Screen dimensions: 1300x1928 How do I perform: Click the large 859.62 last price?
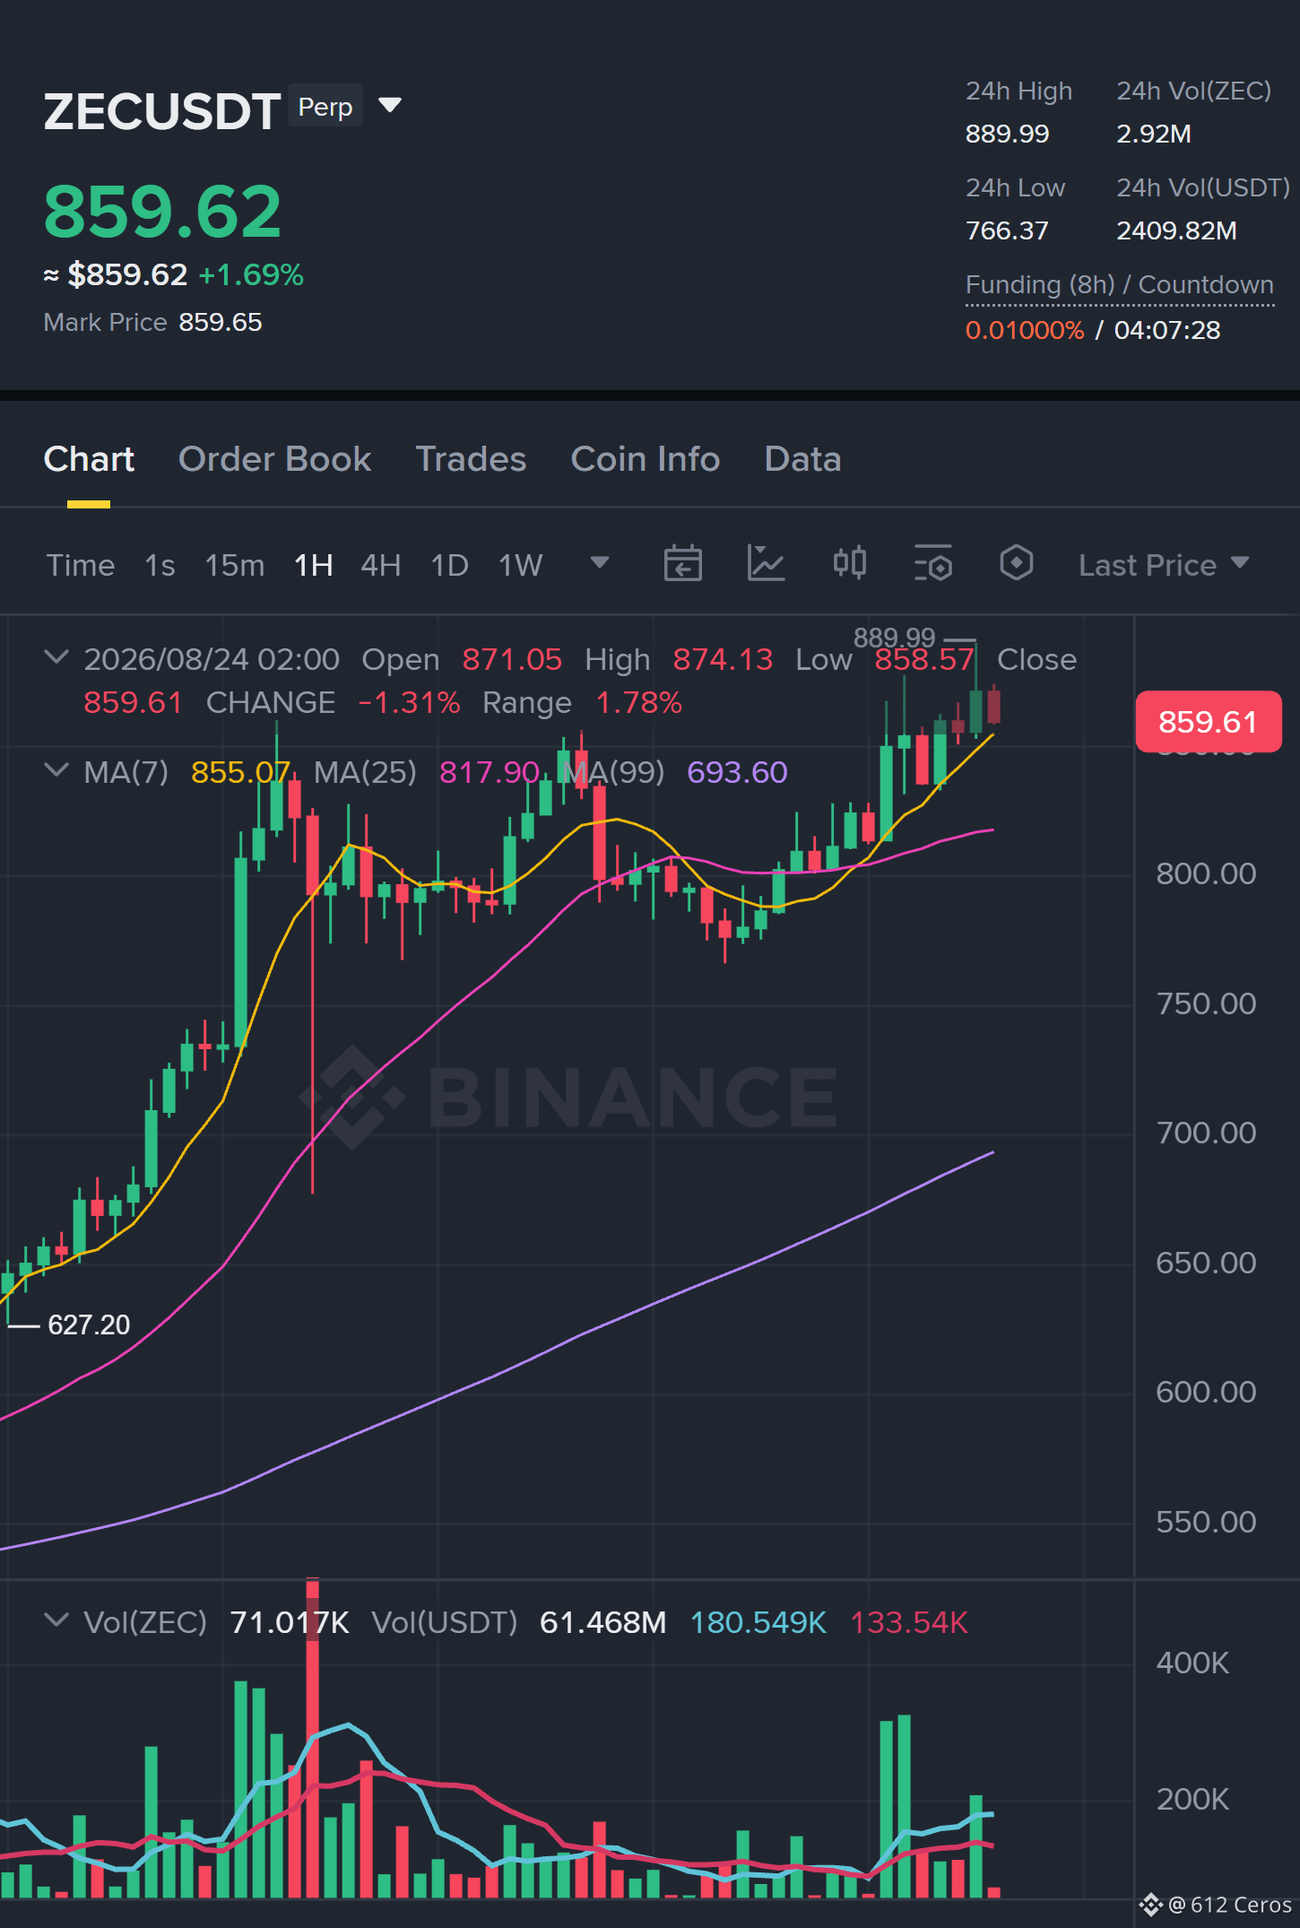162,212
